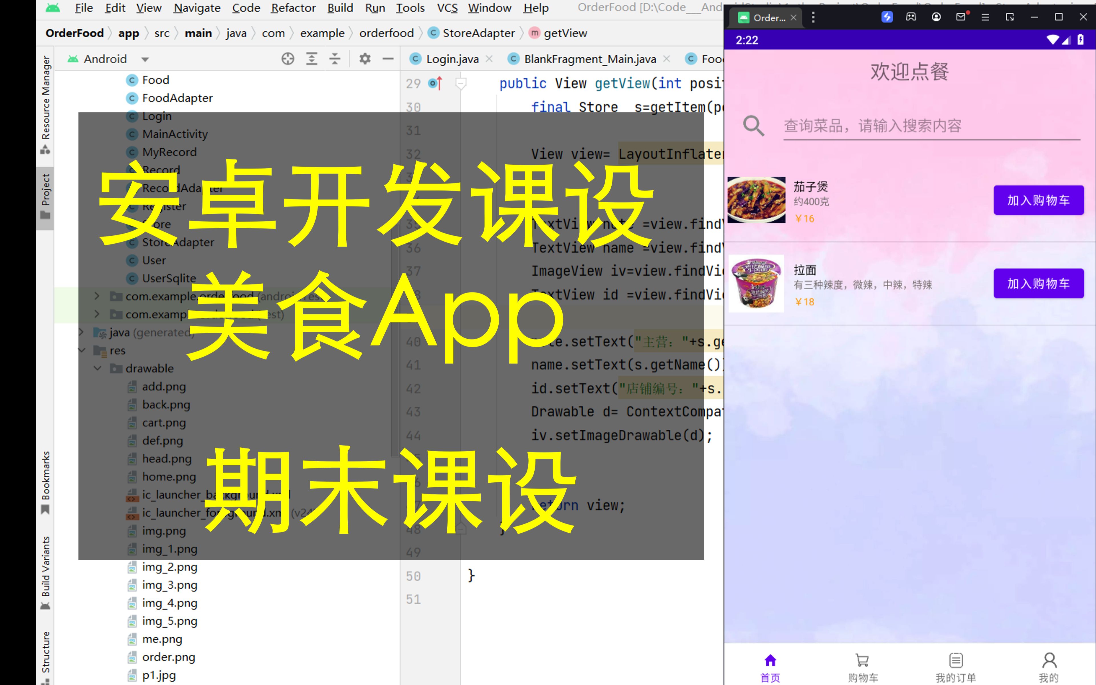This screenshot has width=1096, height=685.
Task: Focus the dish search input field
Action: pos(932,126)
